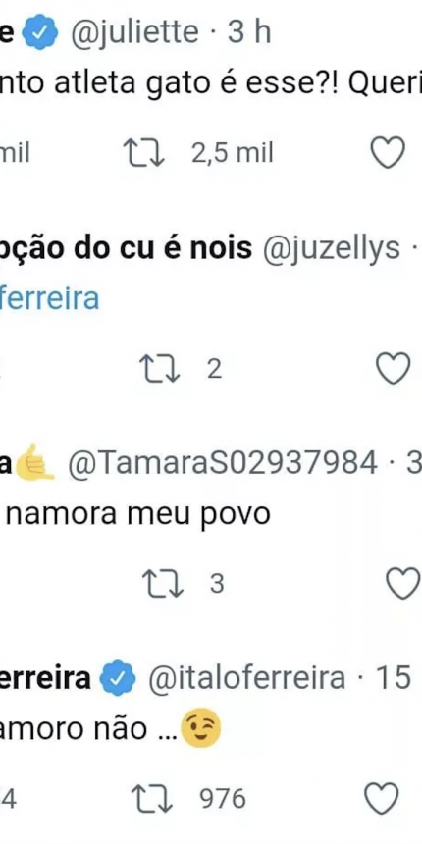Retweet the @juliette tweet
Screen dimensions: 422x844
pyautogui.click(x=145, y=153)
